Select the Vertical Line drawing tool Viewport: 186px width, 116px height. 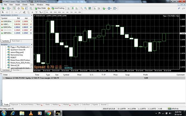coord(12,12)
